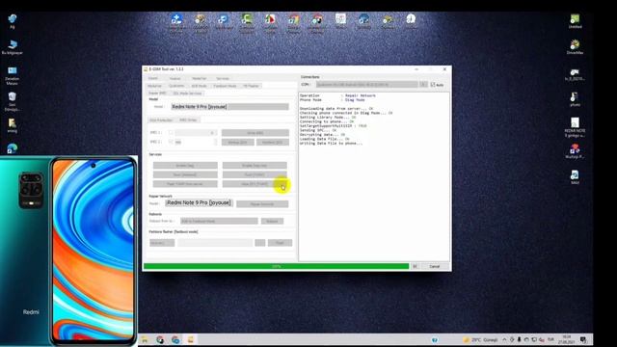
Task: Click the green progress bar
Action: point(277,266)
